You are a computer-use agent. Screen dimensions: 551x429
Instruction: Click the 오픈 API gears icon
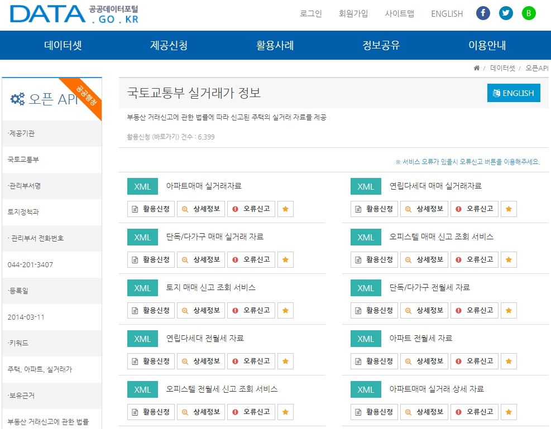tap(17, 99)
